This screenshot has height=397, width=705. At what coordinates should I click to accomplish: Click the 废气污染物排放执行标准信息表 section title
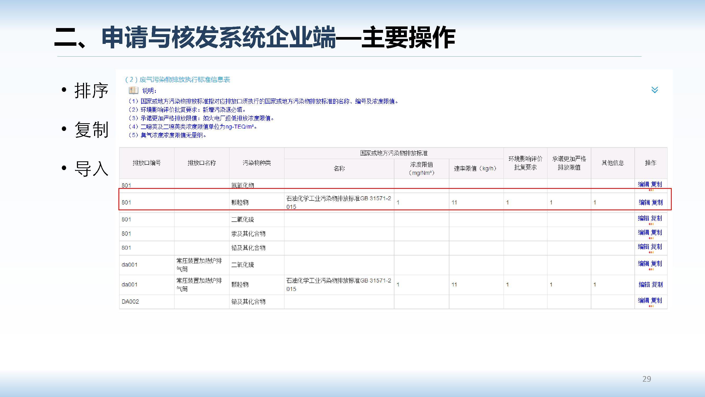pos(178,80)
